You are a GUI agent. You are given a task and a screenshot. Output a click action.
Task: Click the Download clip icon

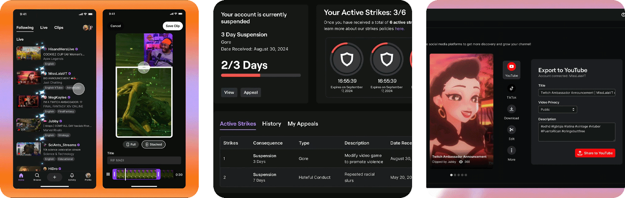pos(511,109)
